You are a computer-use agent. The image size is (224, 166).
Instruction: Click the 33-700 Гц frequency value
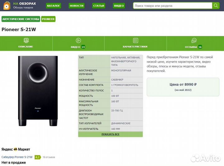coord(126,114)
